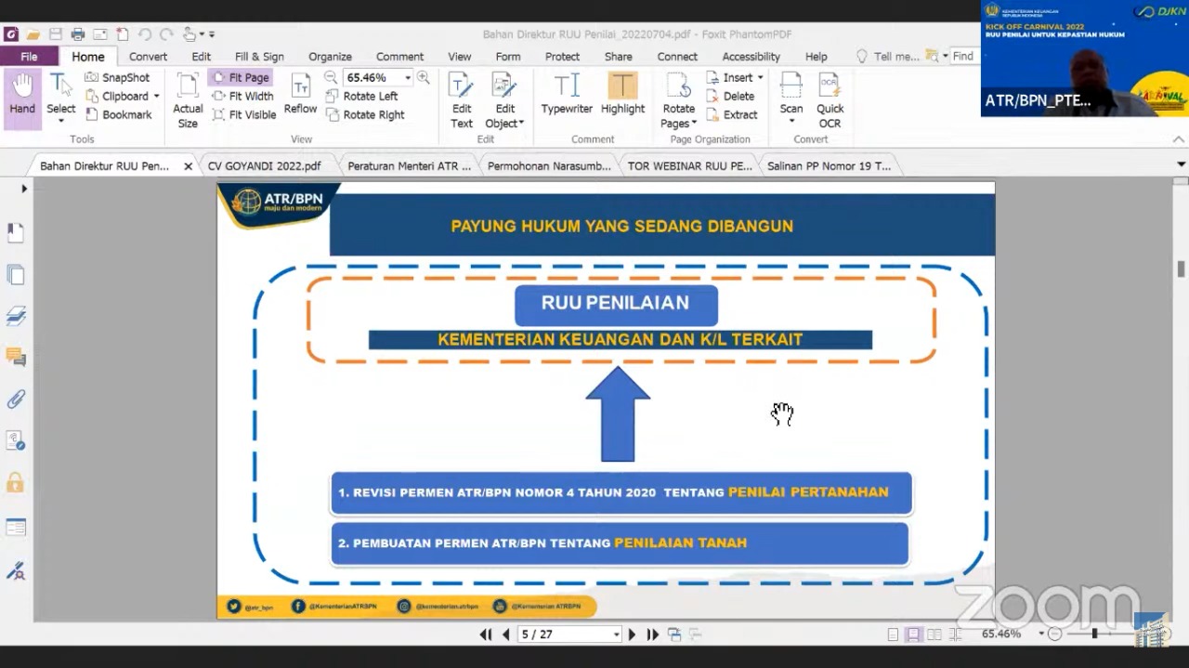The width and height of the screenshot is (1189, 668).
Task: Activate the Highlight tool
Action: (622, 97)
